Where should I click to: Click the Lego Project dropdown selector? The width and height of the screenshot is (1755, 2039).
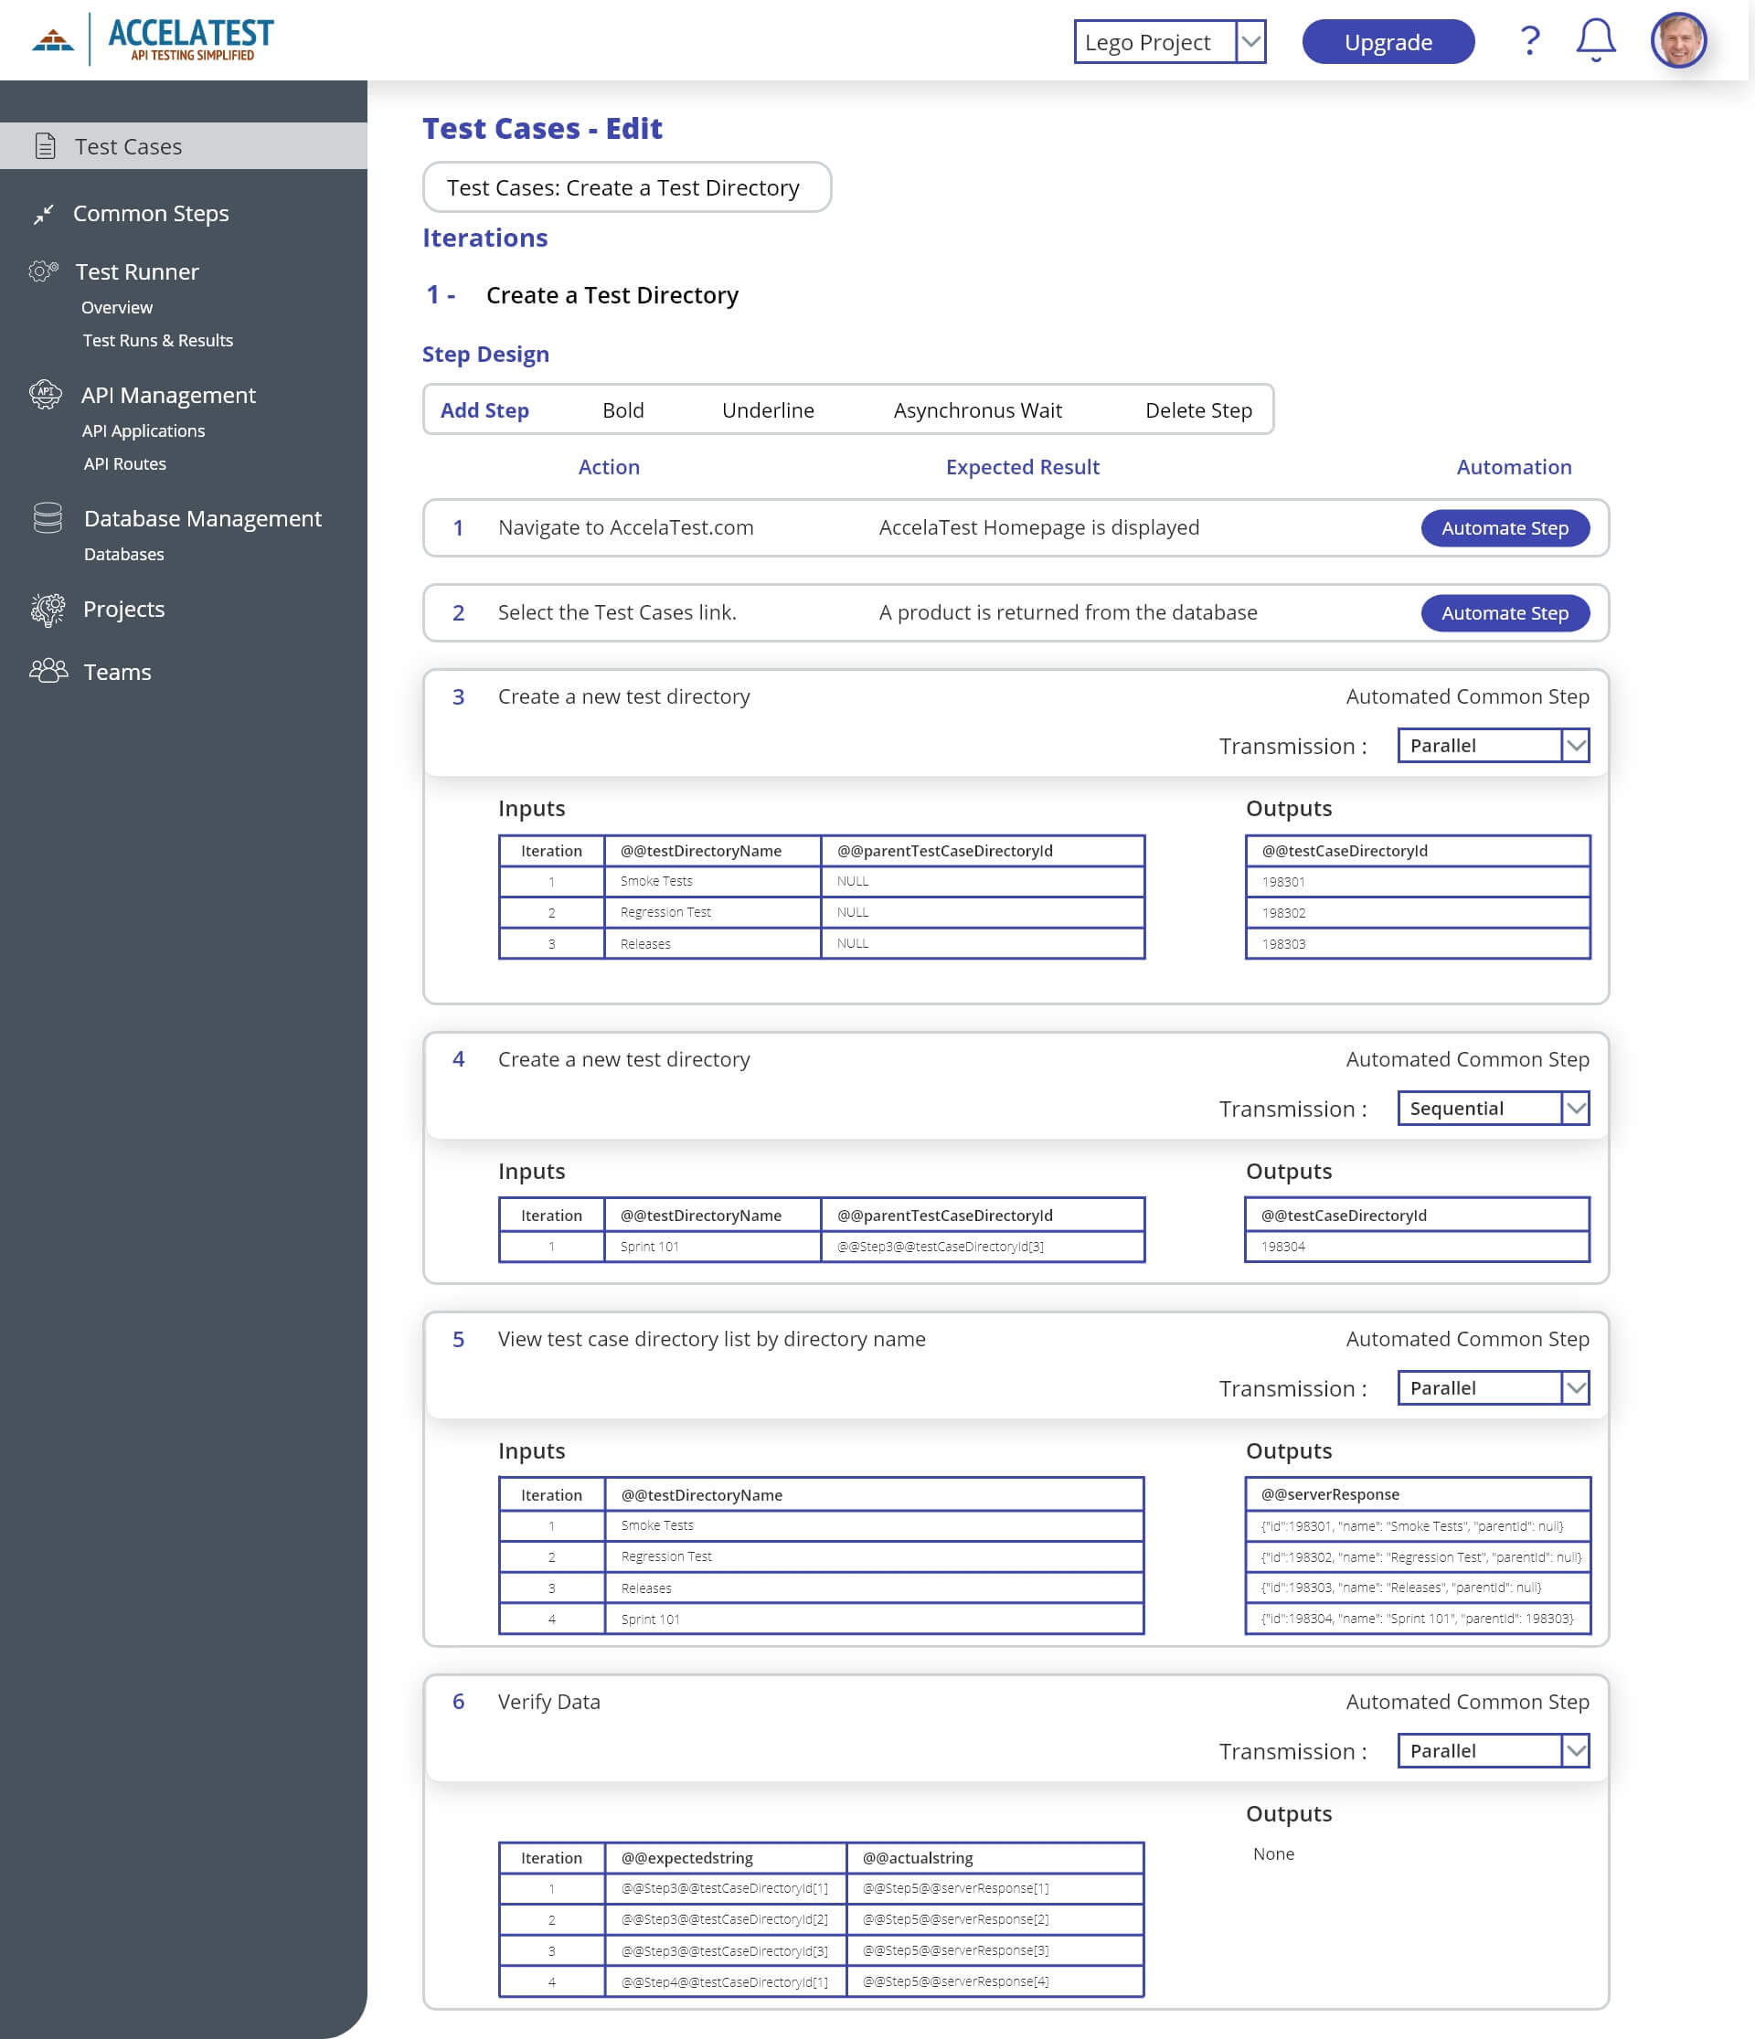[x=1171, y=40]
